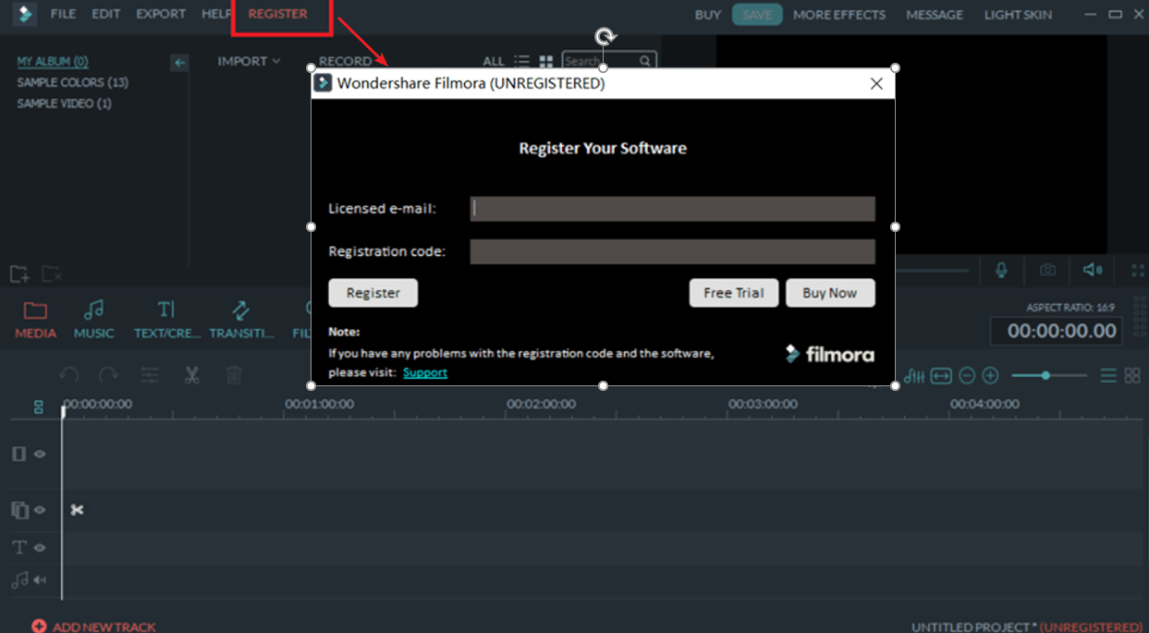Switch timeline to list track view
Viewport: 1149px width, 633px height.
click(1108, 376)
